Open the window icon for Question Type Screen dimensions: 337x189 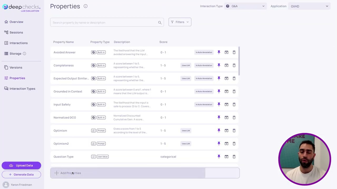[x=226, y=156]
